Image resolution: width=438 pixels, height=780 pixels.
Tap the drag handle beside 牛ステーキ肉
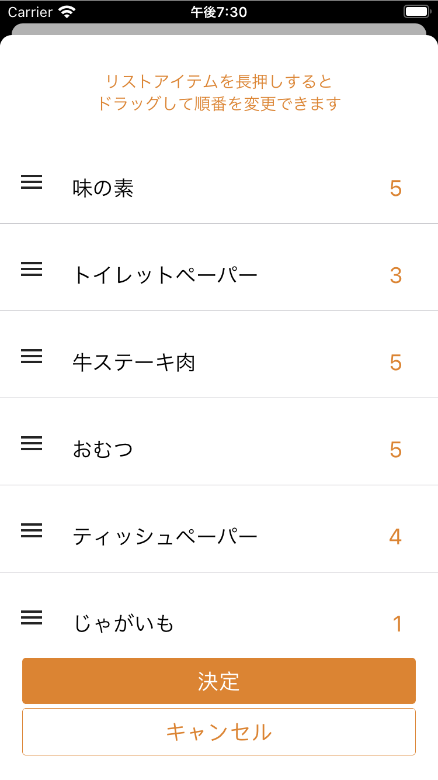(x=32, y=357)
